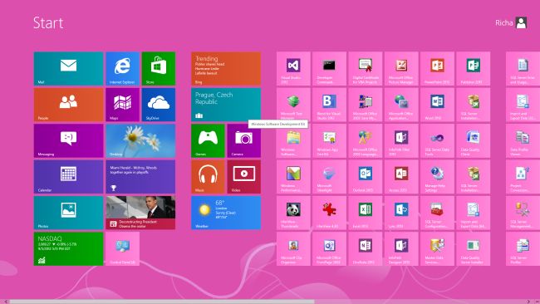Click the horizontal scrollbar thumb
This screenshot has height=304, width=540.
tap(162, 302)
